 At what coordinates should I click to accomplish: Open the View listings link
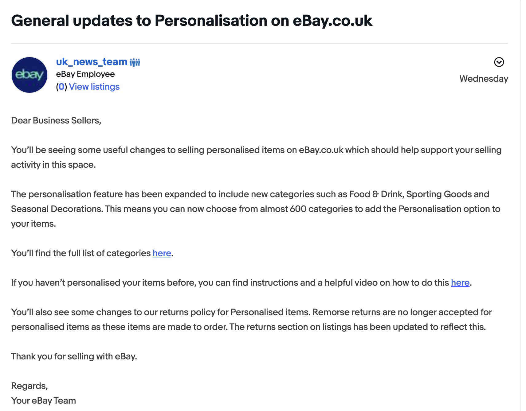(94, 87)
